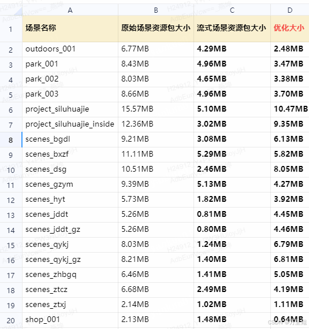Select cell 6.46MB

156,275
